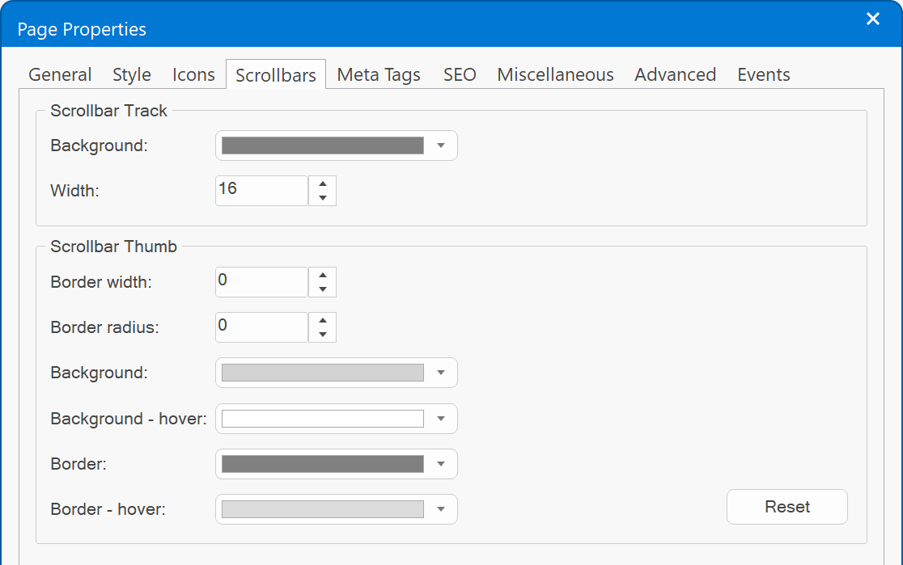Open Scrollbar Thumb Background color dropdown
Image resolution: width=903 pixels, height=565 pixels.
[441, 373]
